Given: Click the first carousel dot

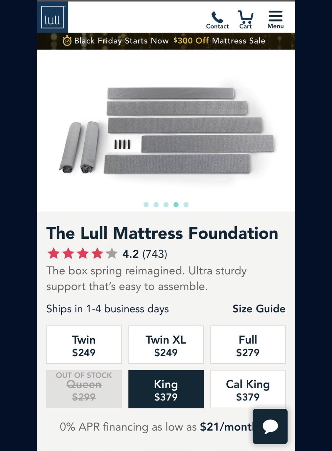Looking at the screenshot, I should (x=146, y=204).
